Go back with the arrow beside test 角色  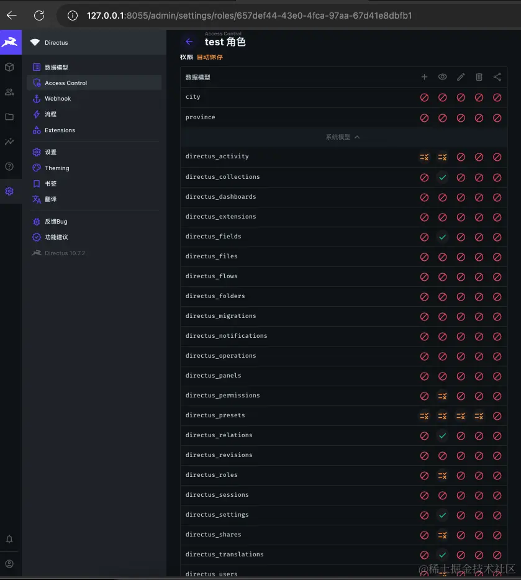coord(189,42)
